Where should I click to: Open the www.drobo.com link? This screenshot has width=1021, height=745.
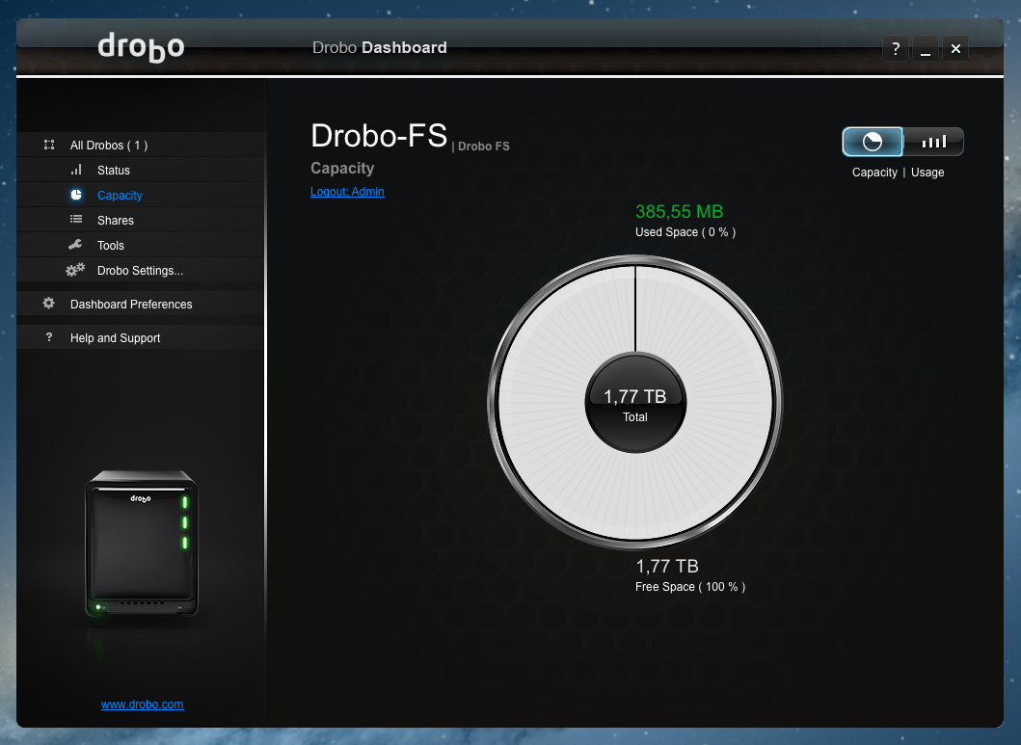coord(142,704)
